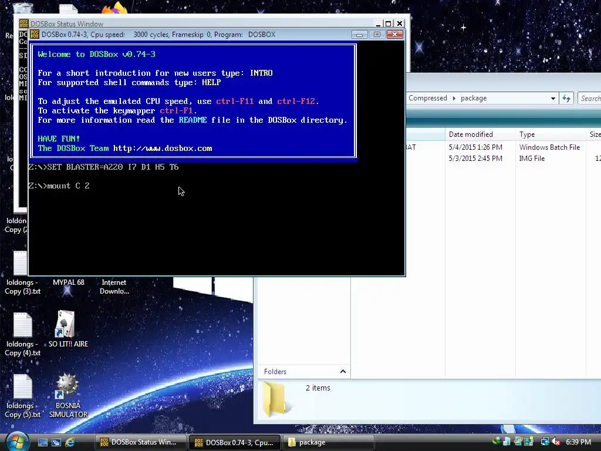Select the Recycle Bin desktop icon
Image resolution: width=601 pixels, height=451 pixels.
(22, 8)
